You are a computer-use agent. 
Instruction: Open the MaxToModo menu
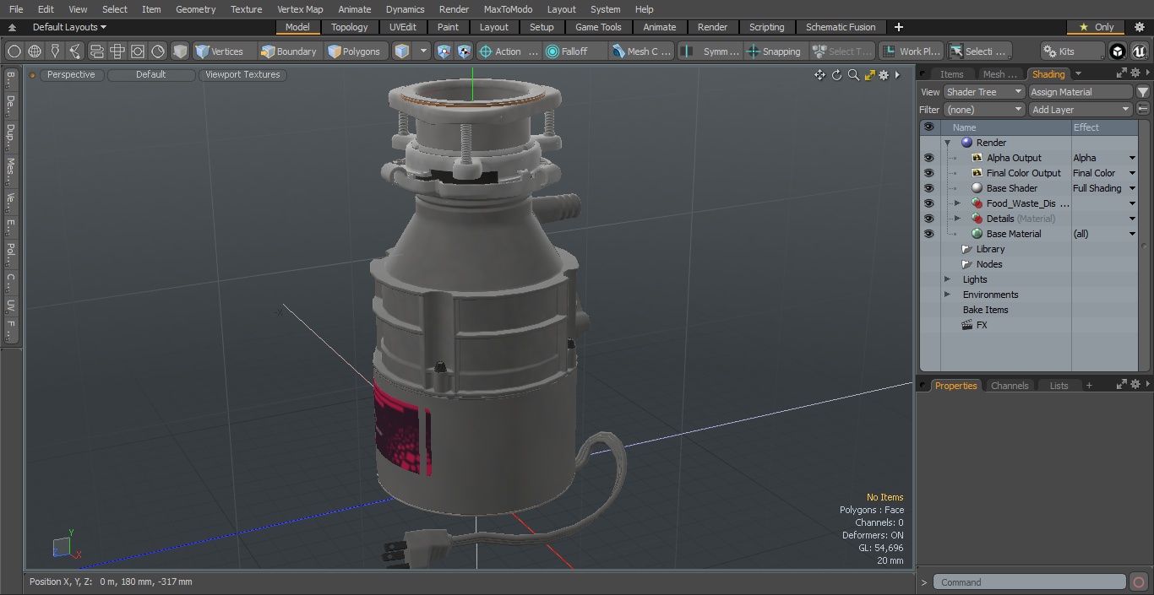(x=508, y=9)
